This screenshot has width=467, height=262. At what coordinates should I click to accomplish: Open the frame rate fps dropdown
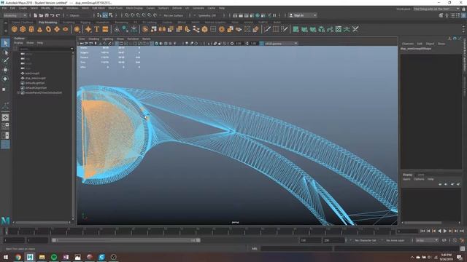pos(427,240)
